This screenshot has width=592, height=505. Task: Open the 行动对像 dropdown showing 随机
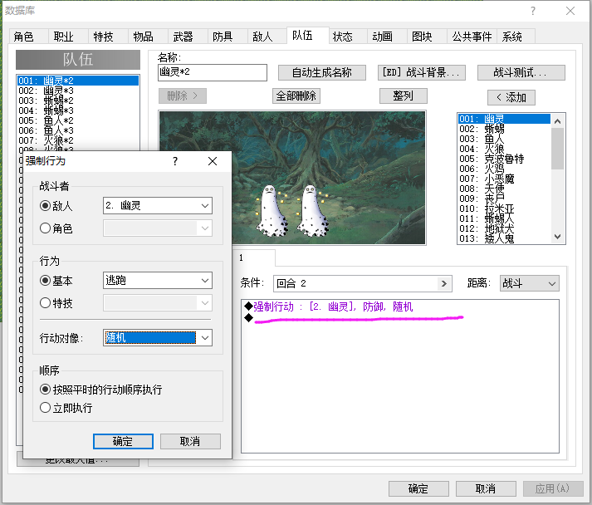point(158,337)
